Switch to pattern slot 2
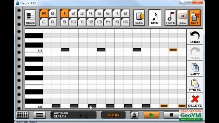The image size is (219, 123). coord(73,13)
